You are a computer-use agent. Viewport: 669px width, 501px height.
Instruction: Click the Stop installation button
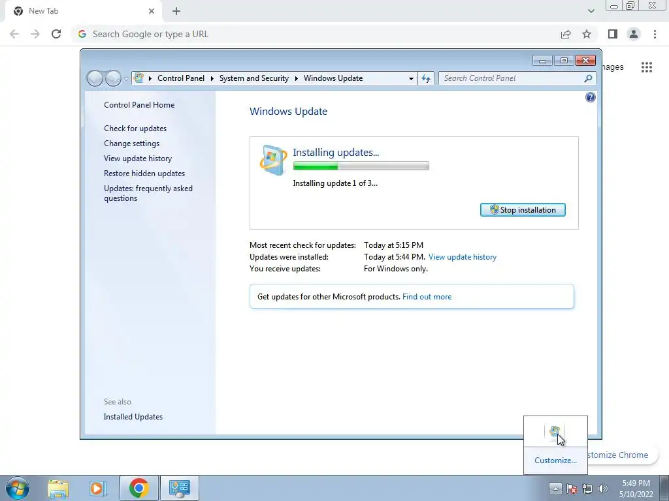(x=523, y=209)
